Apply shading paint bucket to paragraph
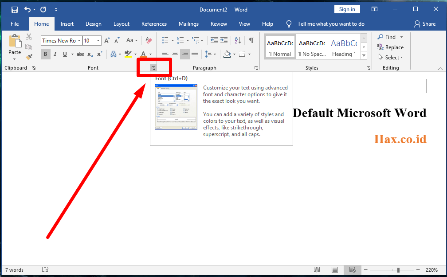Viewport: 447px width, 277px height. tap(227, 54)
